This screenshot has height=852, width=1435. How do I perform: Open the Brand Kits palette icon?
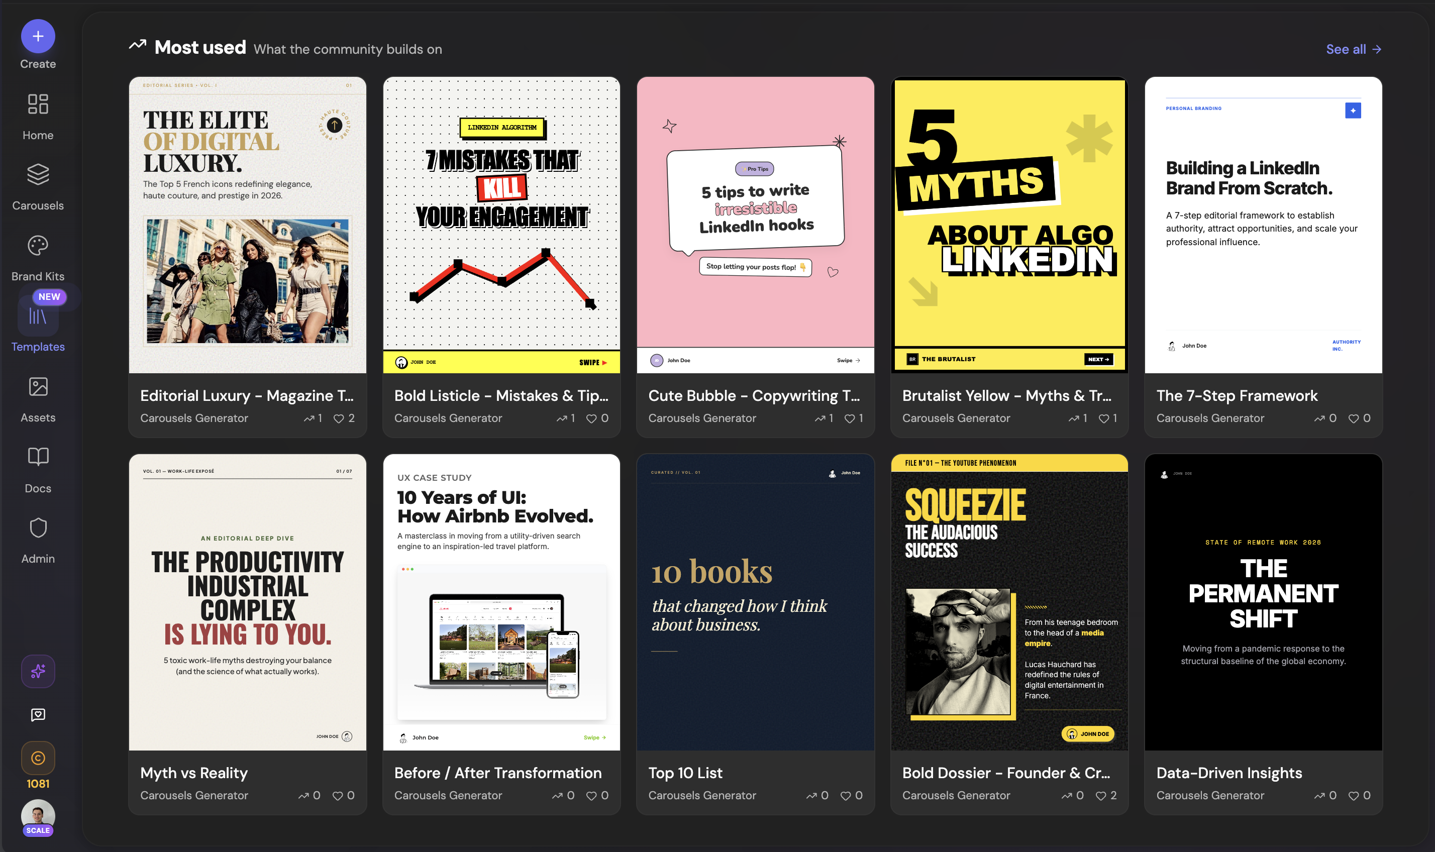tap(38, 246)
